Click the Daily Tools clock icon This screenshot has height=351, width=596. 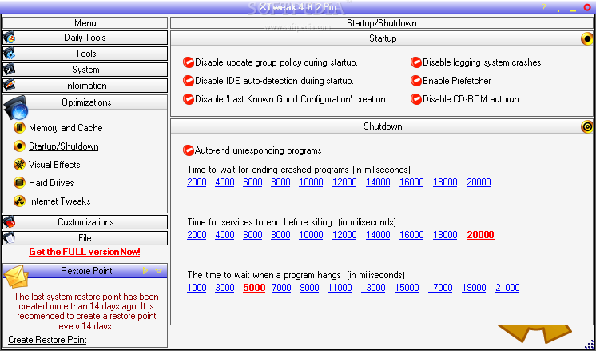coord(9,38)
